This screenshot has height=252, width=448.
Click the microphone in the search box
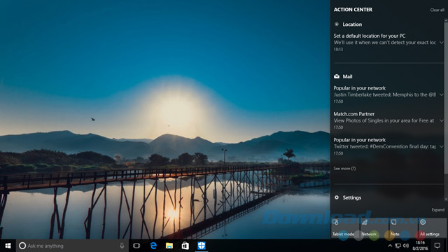(x=122, y=246)
